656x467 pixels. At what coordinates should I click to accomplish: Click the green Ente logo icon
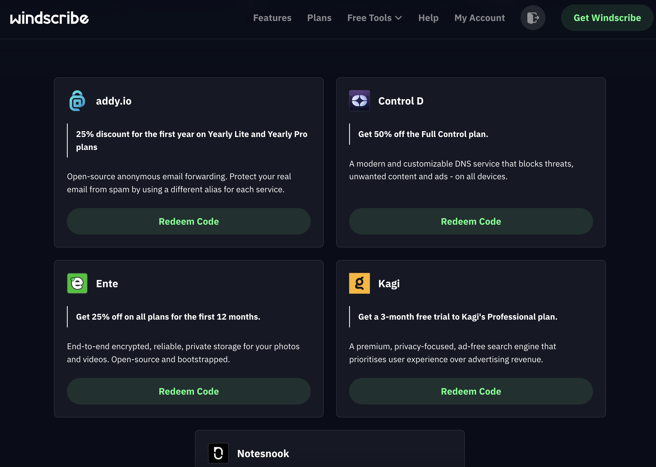[77, 284]
